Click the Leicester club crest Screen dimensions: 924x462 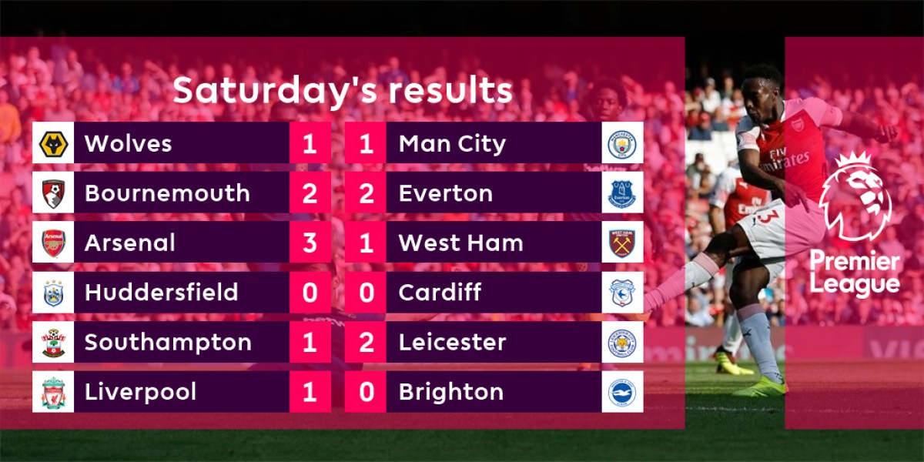pyautogui.click(x=622, y=342)
